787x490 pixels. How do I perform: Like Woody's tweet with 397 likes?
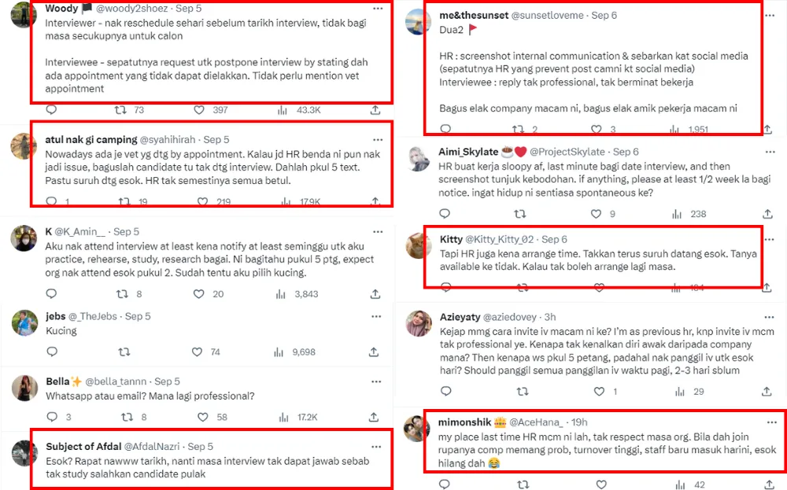click(x=200, y=110)
